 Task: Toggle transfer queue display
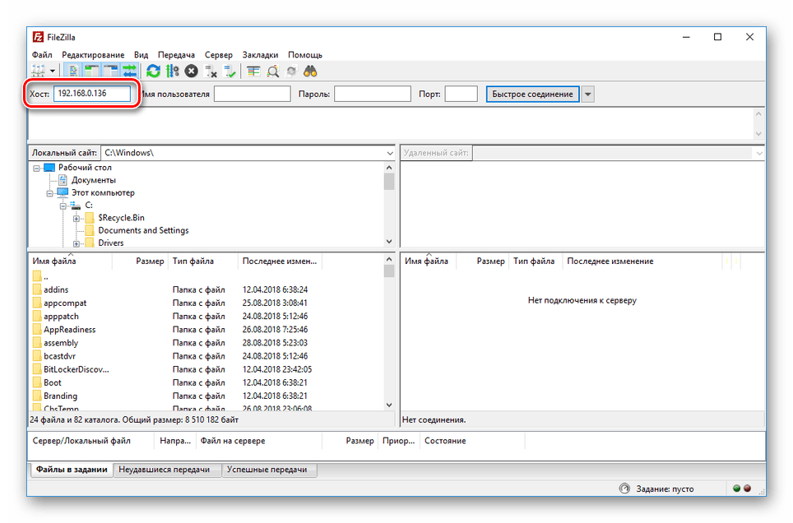point(129,72)
